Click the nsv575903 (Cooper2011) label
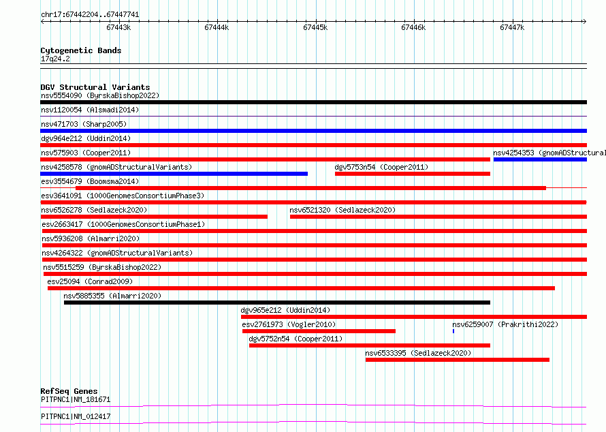606x432 pixels. 86,153
